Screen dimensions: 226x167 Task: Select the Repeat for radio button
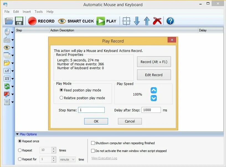tap(20, 159)
